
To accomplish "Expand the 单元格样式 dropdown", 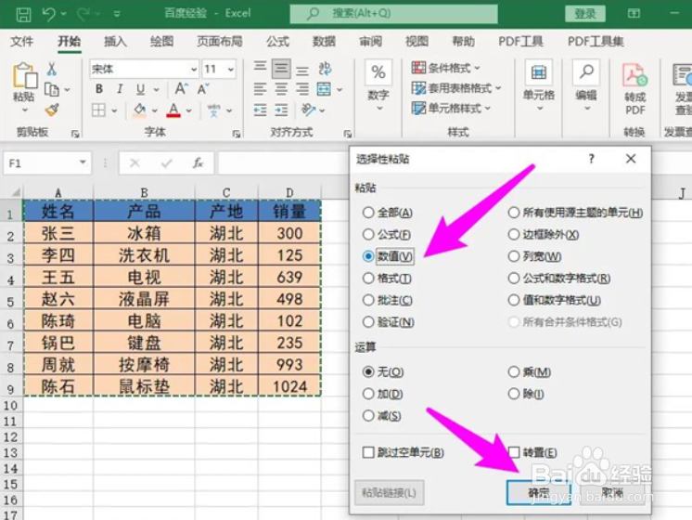I will (488, 108).
